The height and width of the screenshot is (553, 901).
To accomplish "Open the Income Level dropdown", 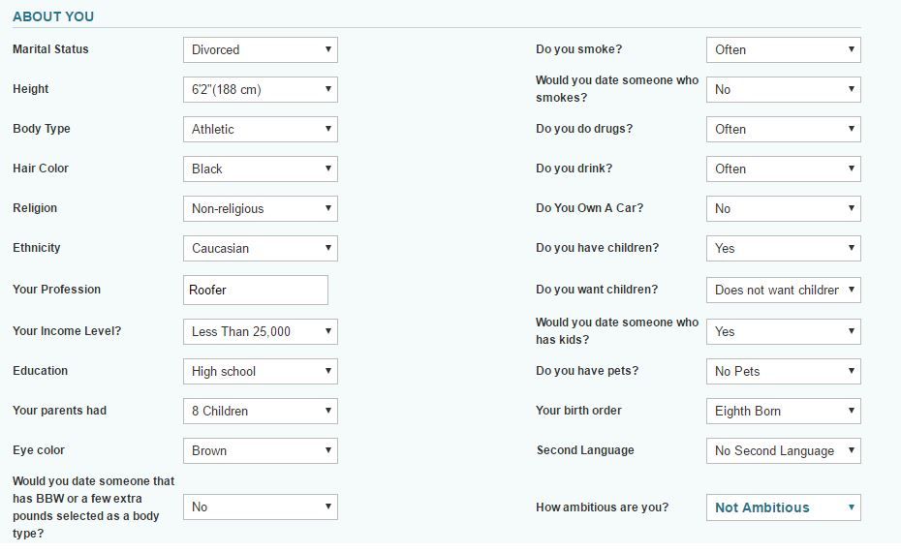I will click(x=261, y=331).
